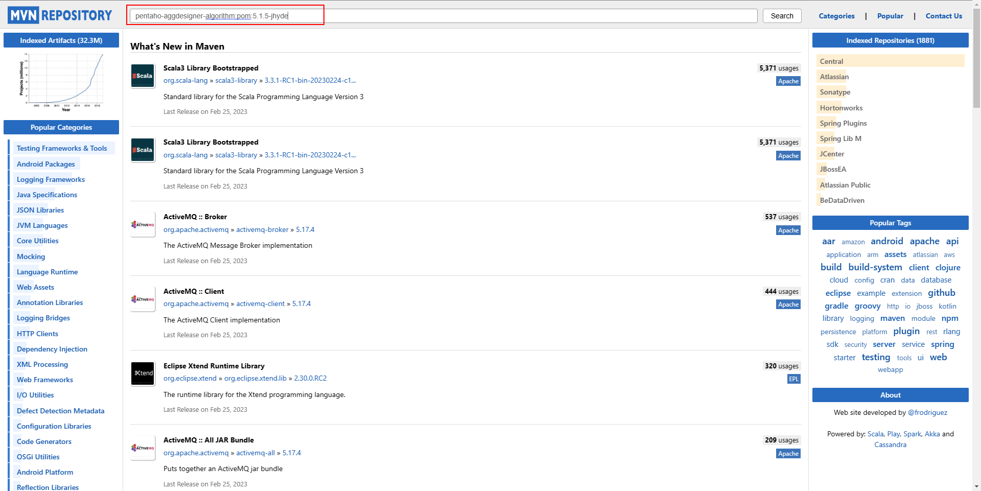Viewport: 981px width, 491px height.
Task: Click the EPL license badge
Action: pos(793,379)
